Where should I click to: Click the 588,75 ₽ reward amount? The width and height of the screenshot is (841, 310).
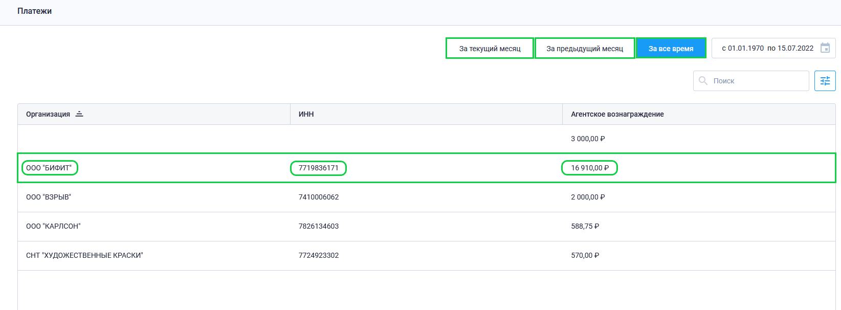pos(585,226)
